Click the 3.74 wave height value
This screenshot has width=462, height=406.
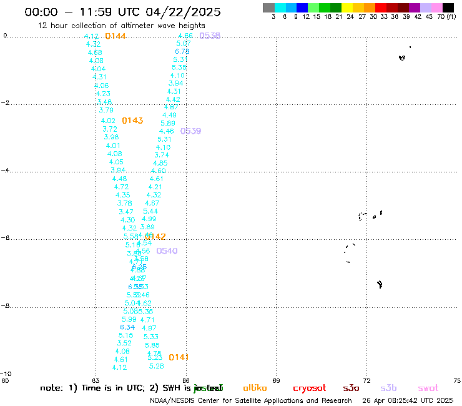pyautogui.click(x=162, y=155)
